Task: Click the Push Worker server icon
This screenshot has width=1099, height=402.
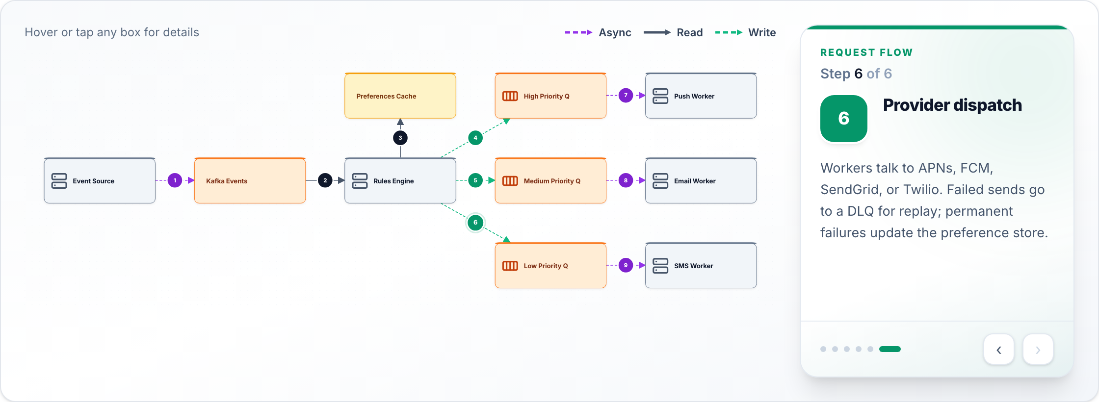Action: [660, 96]
